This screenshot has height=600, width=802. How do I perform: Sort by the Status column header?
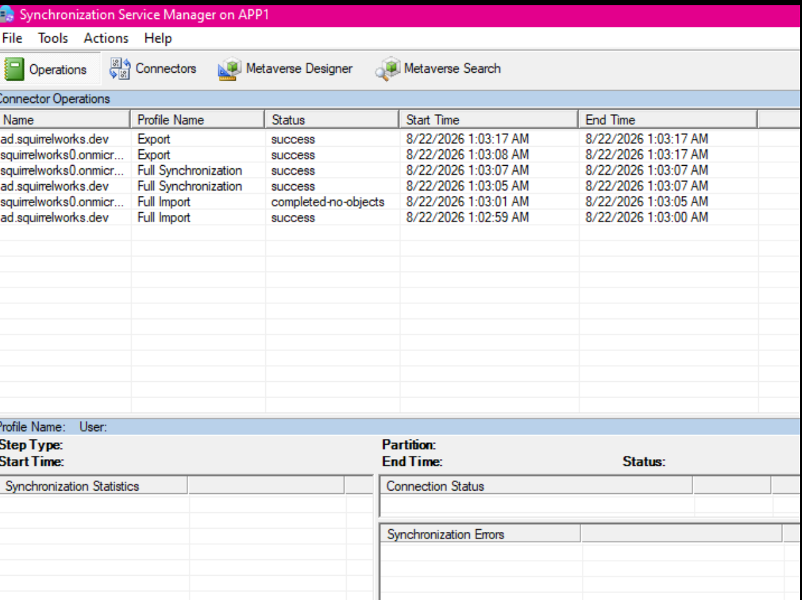tap(332, 120)
